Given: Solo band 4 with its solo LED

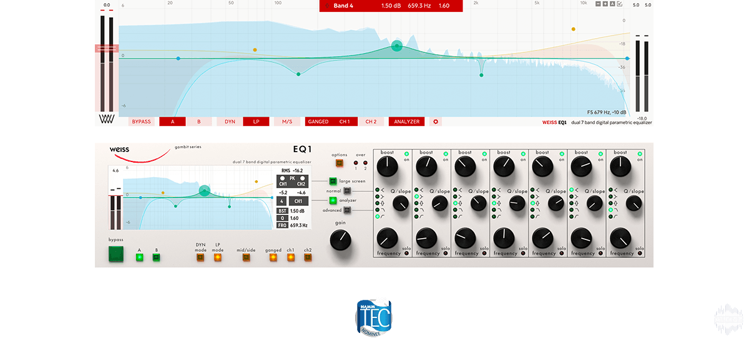Looking at the screenshot, I should point(523,254).
